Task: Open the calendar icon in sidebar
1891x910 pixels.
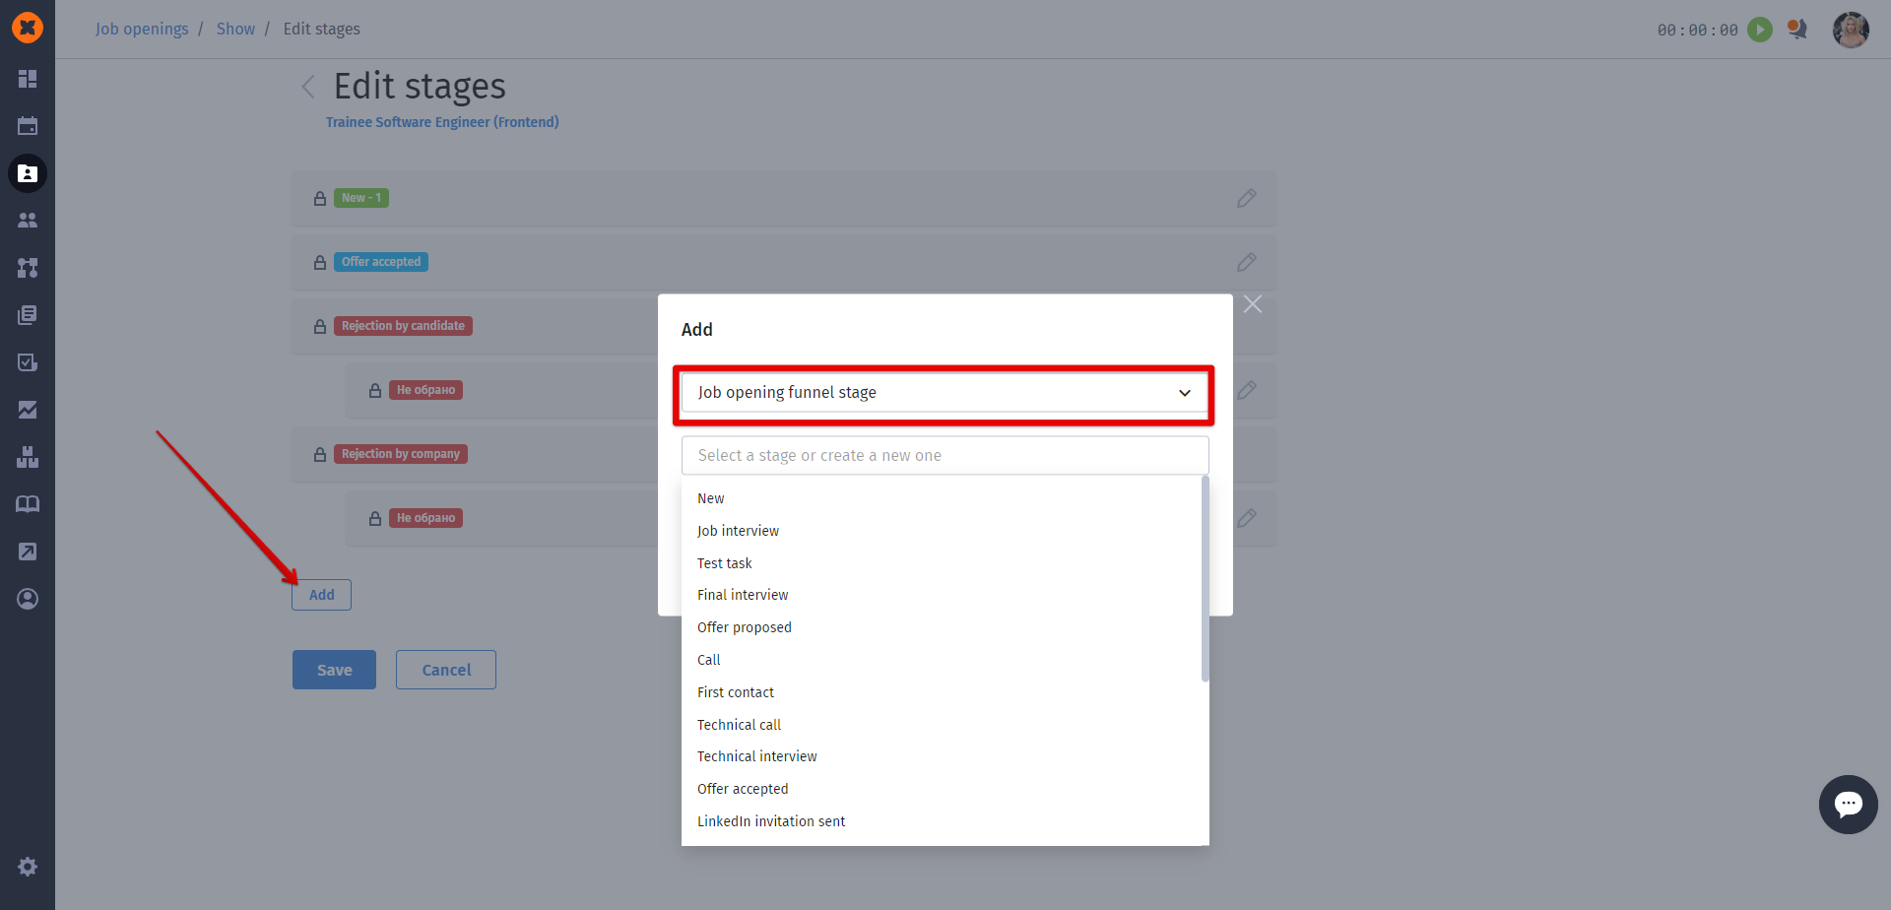Action: coord(28,126)
